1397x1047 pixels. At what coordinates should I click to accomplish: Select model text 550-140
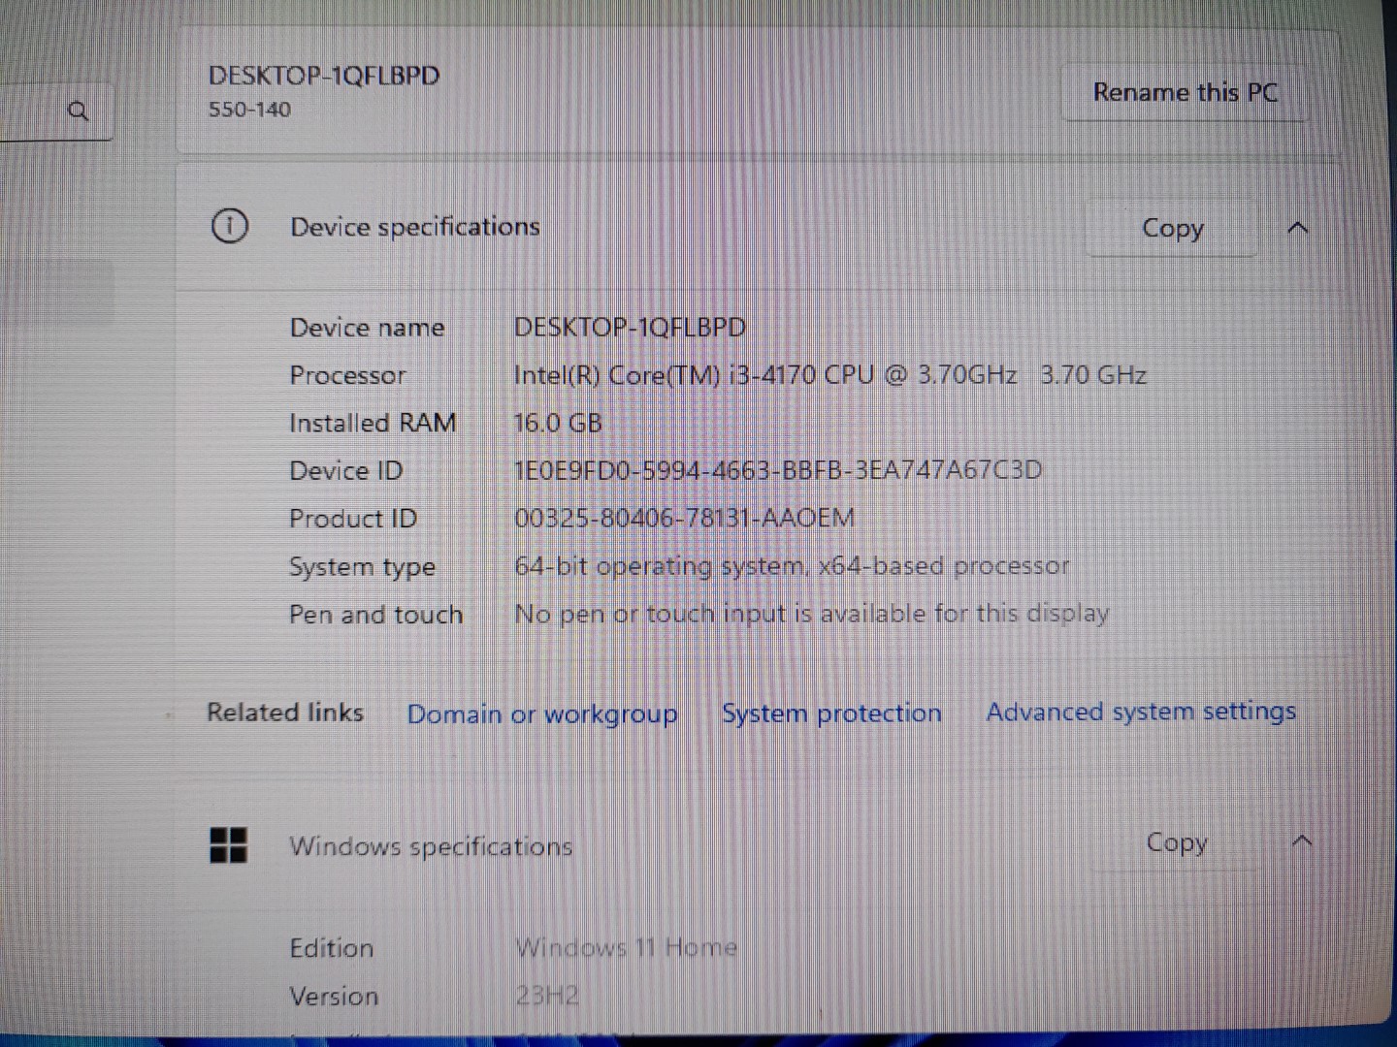tap(249, 110)
